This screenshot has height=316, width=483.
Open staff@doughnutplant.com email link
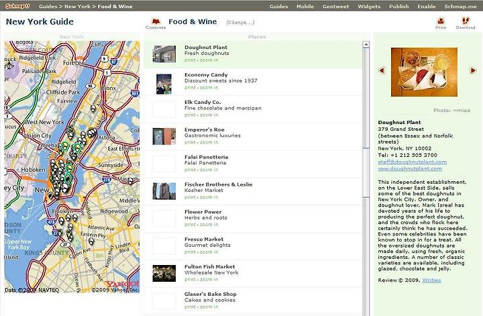pos(412,162)
